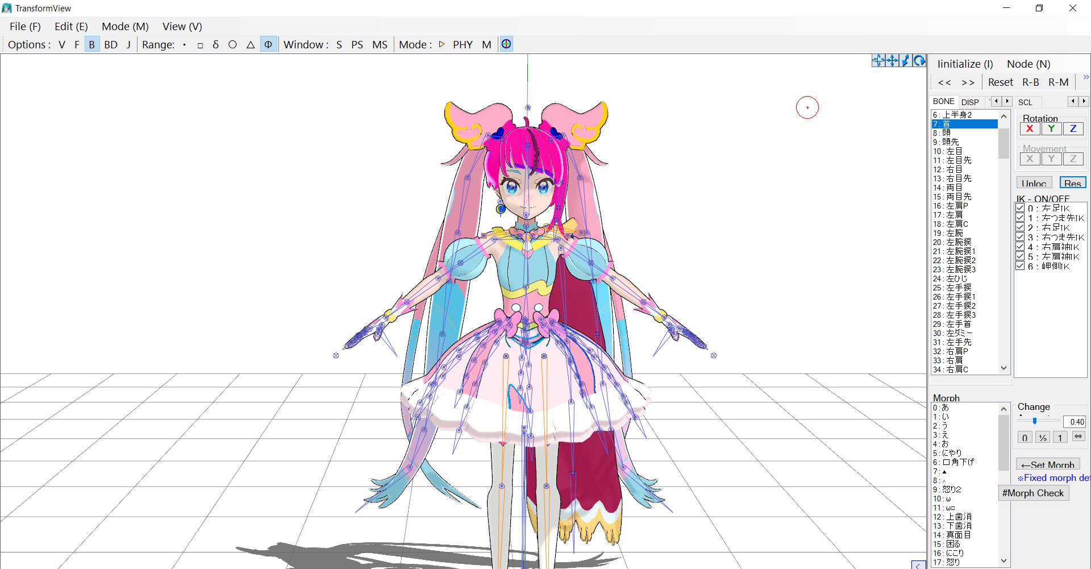This screenshot has width=1091, height=569.
Task: Uncheck IK 1 左つま先IK checkbox
Action: pos(1021,218)
